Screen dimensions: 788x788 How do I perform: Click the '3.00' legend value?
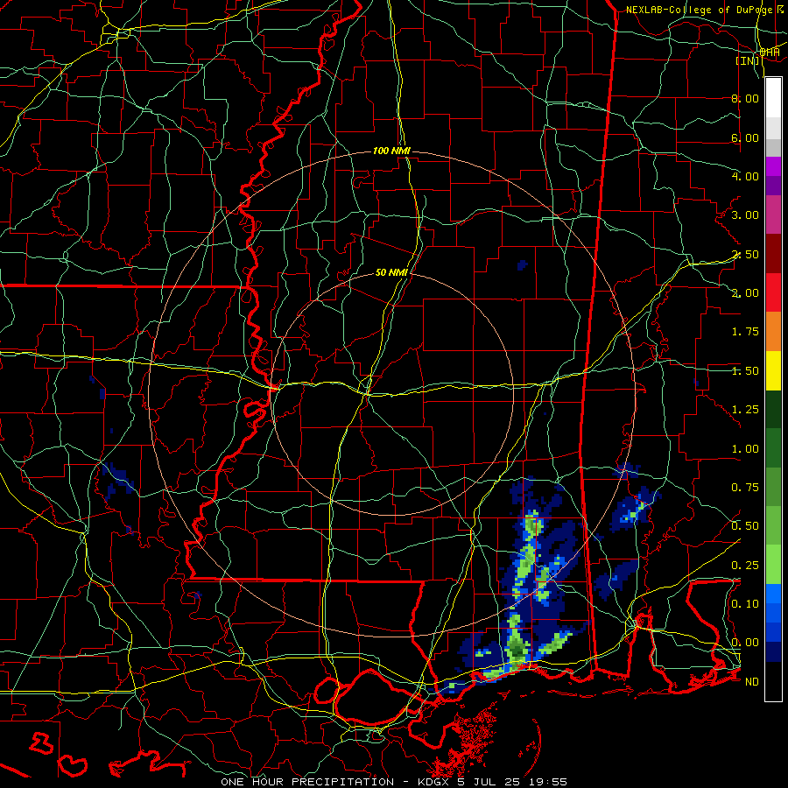coord(745,215)
